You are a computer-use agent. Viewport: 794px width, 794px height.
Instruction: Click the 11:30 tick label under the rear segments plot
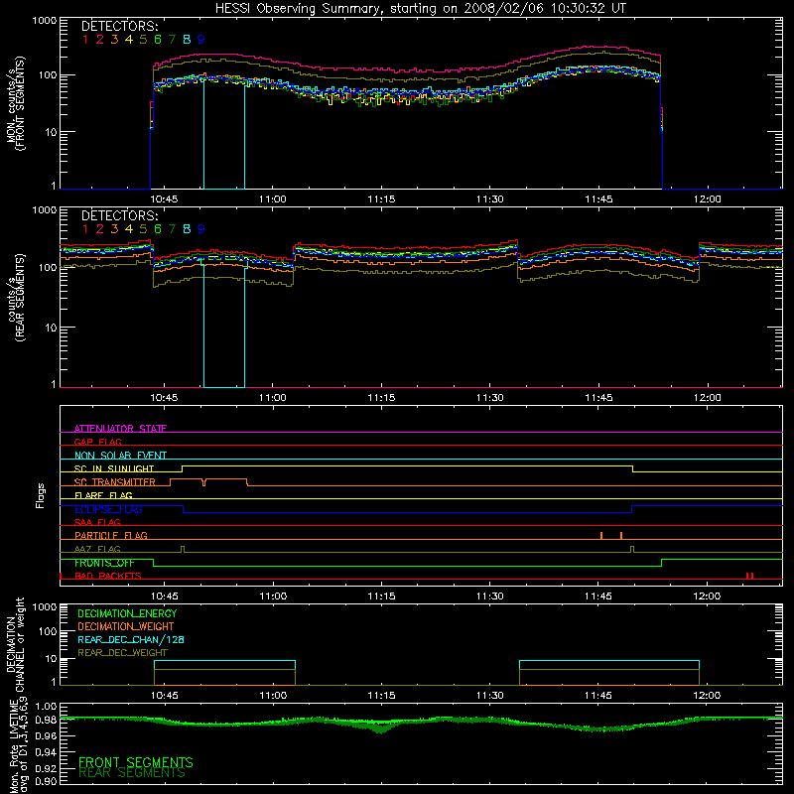pyautogui.click(x=490, y=398)
